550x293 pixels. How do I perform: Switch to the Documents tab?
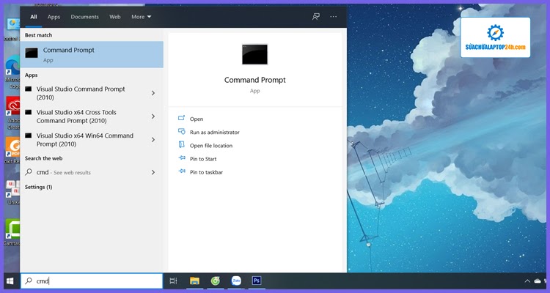click(x=84, y=16)
